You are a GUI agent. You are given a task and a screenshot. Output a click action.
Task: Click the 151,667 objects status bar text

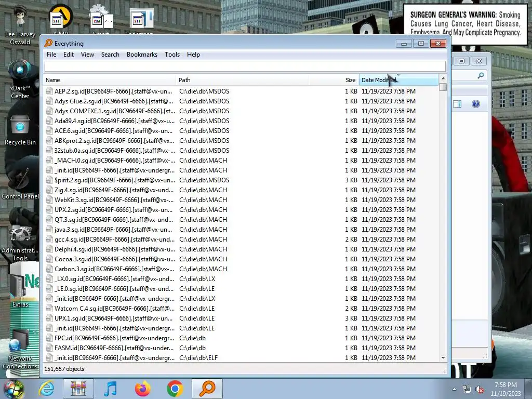tap(64, 369)
